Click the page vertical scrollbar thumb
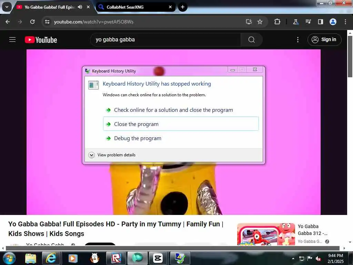This screenshot has height=265, width=353. click(x=350, y=56)
